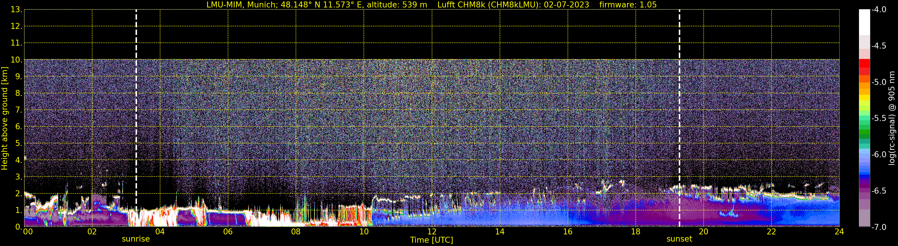This screenshot has width=898, height=246.
Task: Click the time axis tick label '06'
Action: coord(228,232)
